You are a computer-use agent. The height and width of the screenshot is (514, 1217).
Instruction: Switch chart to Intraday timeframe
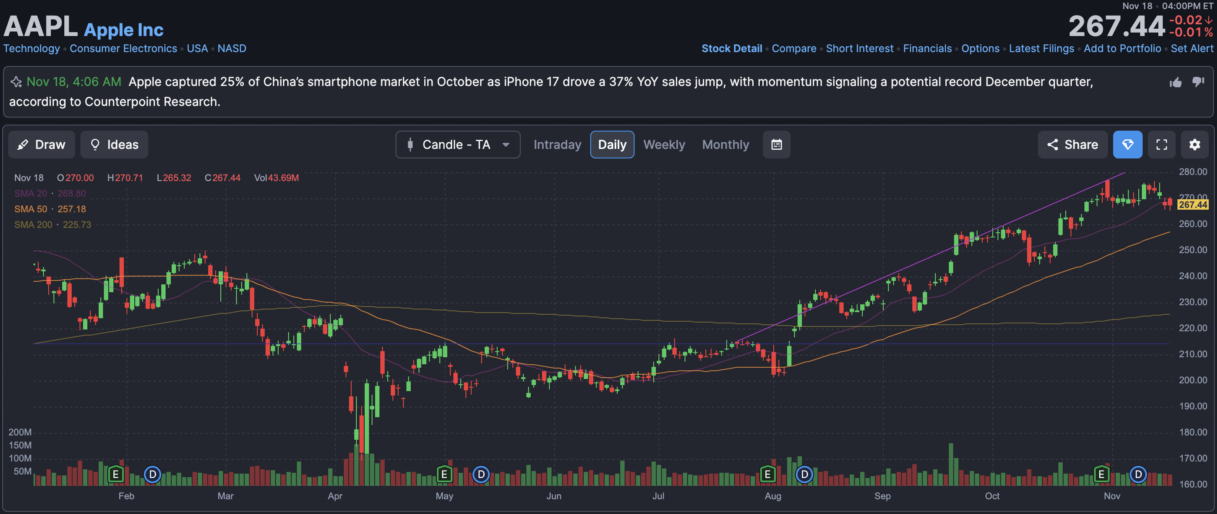pos(557,145)
